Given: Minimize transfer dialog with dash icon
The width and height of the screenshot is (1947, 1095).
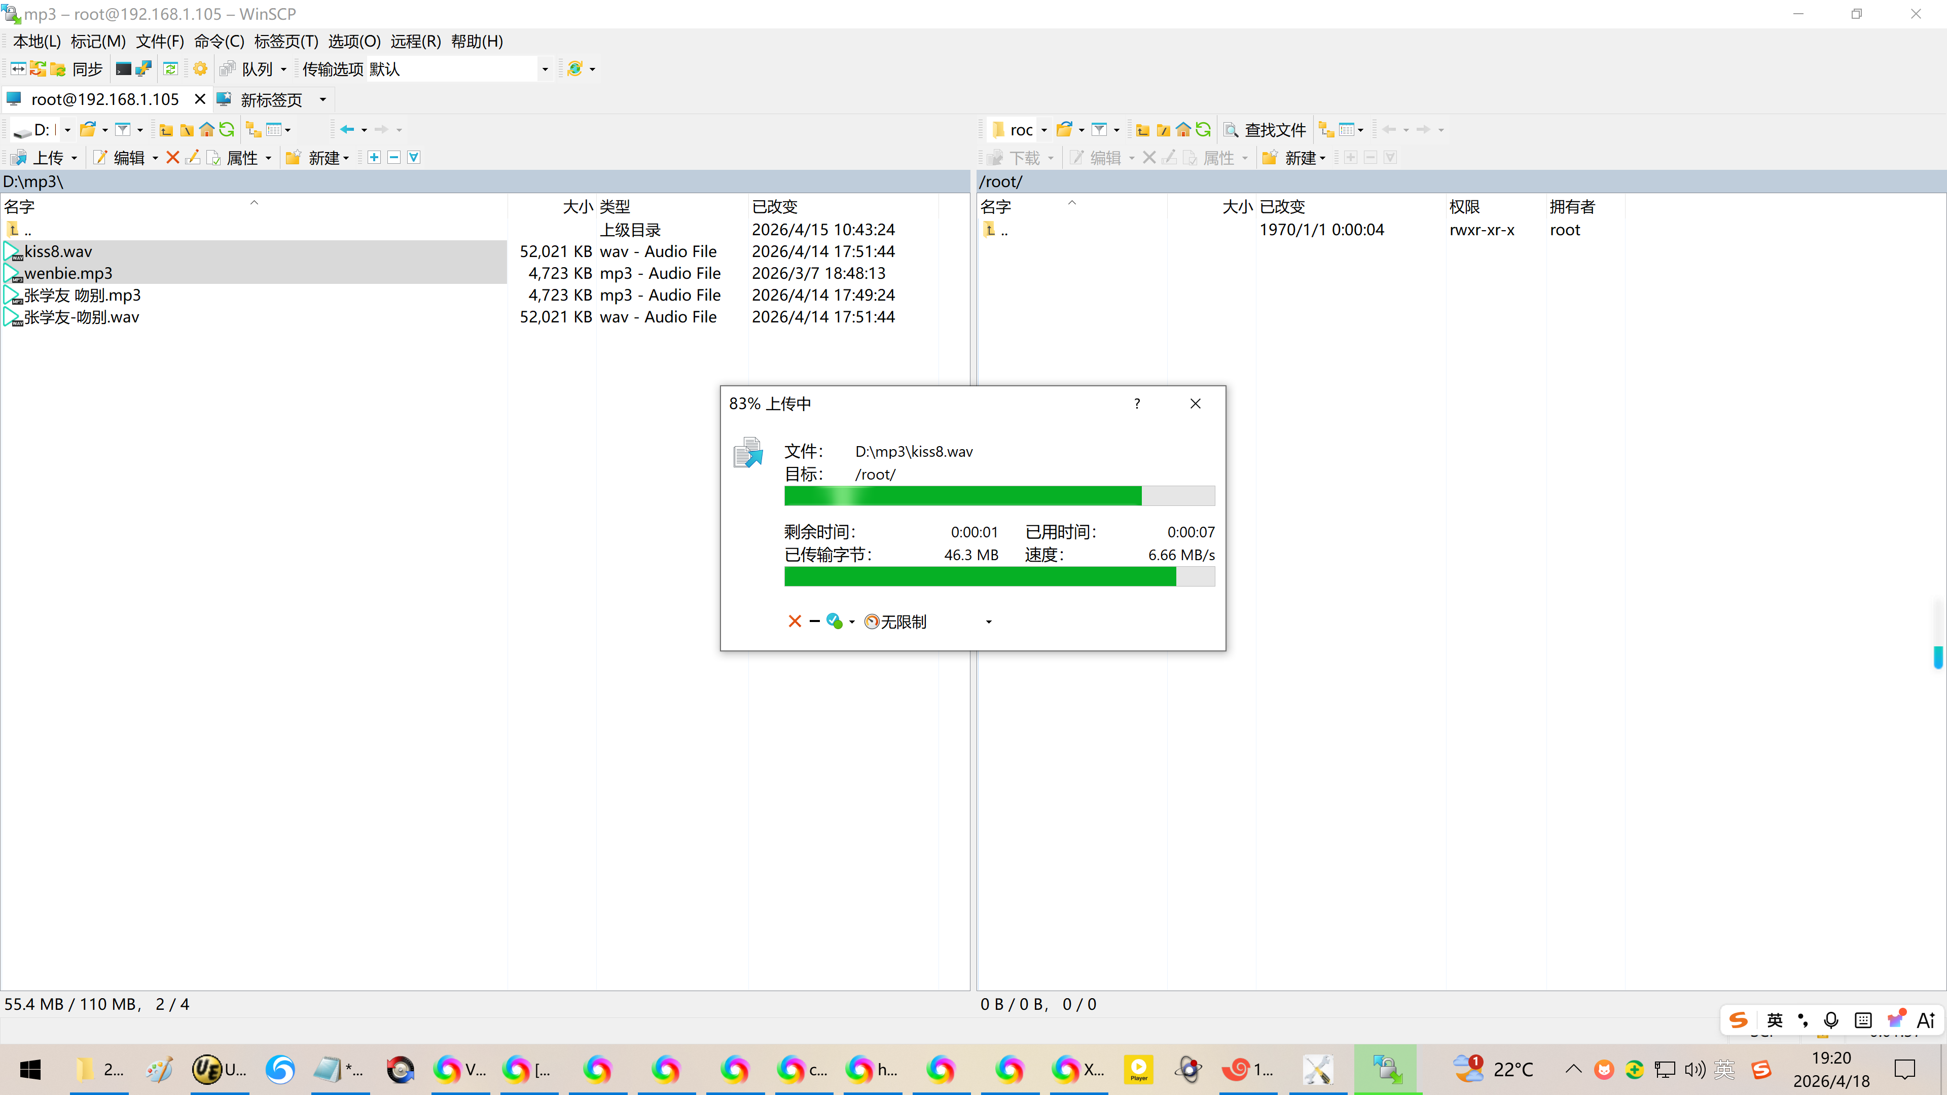Looking at the screenshot, I should (x=814, y=621).
